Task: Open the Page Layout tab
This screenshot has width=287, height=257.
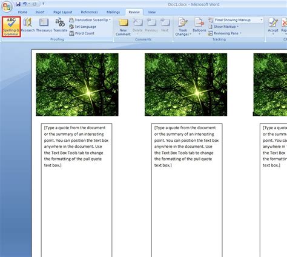Action: point(63,12)
